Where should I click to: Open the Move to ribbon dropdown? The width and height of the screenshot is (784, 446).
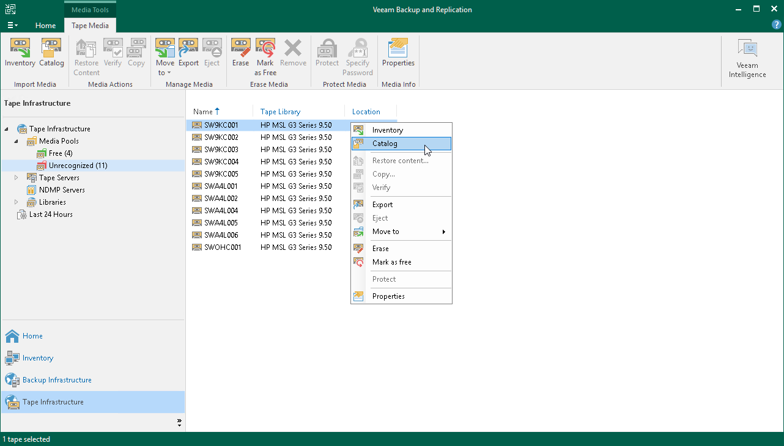(165, 59)
